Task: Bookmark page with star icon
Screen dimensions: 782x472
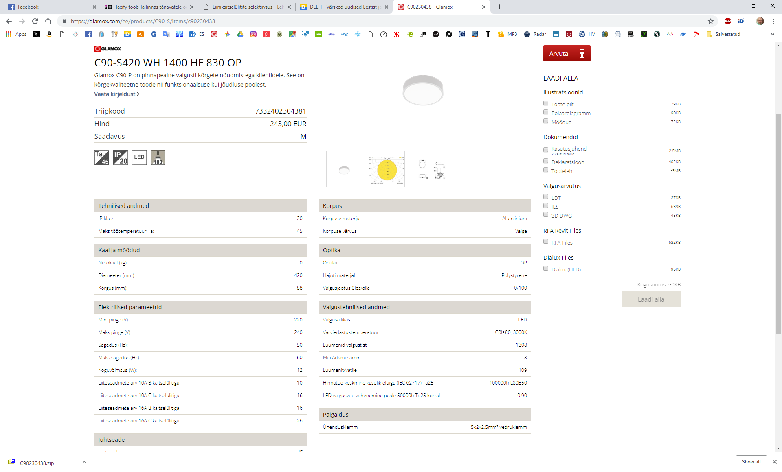Action: [711, 21]
